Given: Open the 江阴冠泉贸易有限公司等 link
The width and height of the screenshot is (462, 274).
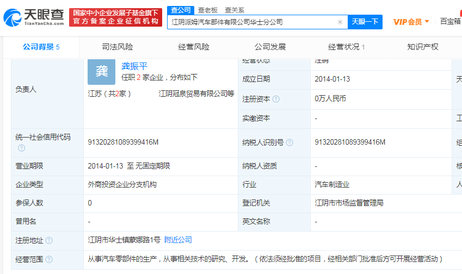Looking at the screenshot, I should point(196,94).
